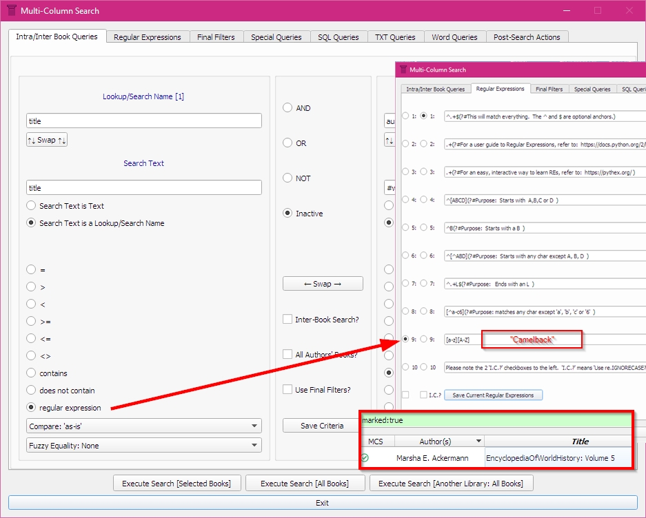Screen dimensions: 646x518
Task: Click the horizontal ← Swap → button
Action: coord(323,284)
